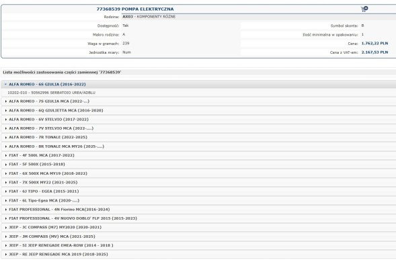Expand FIAT PROFESSIONAL 4N Fiorino MCA row
The height and width of the screenshot is (260, 396).
198,210
